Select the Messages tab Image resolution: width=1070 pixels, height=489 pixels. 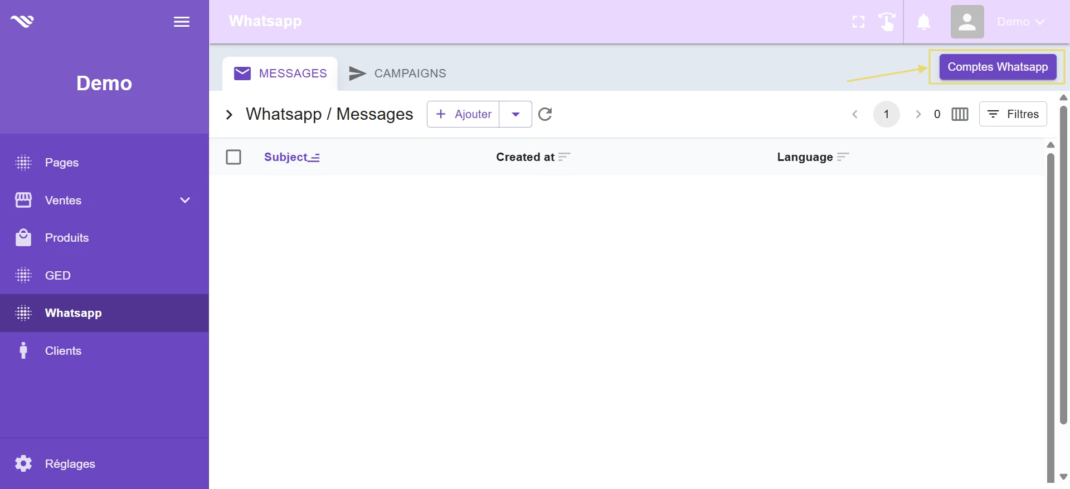pos(280,74)
